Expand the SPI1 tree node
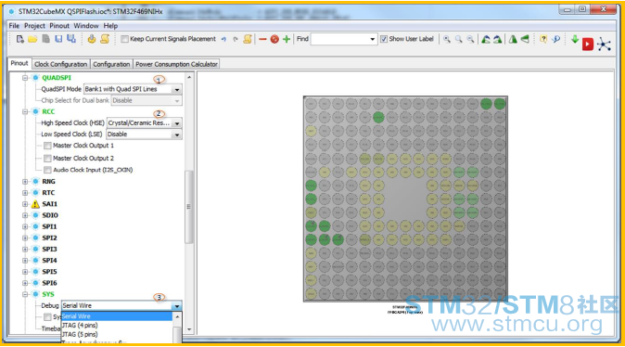Viewport: 625px width, 347px height. point(25,226)
